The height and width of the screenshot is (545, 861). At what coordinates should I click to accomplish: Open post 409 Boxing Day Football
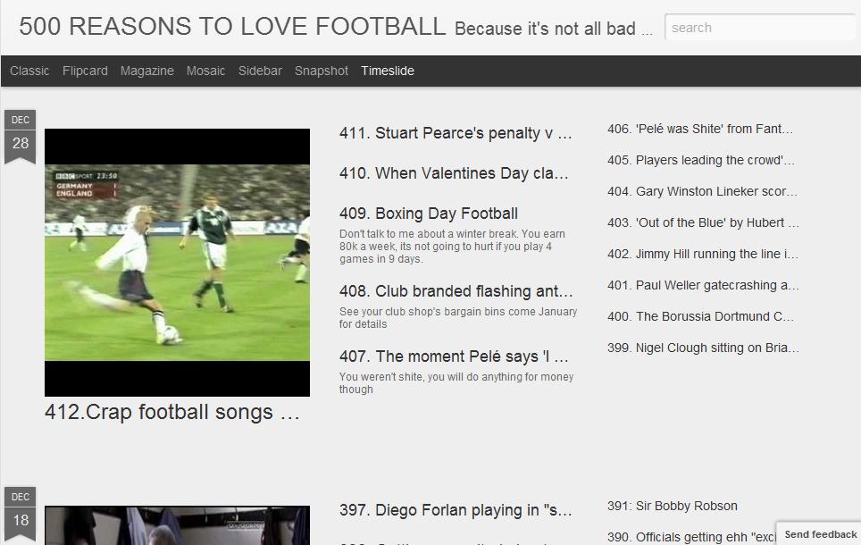(429, 214)
